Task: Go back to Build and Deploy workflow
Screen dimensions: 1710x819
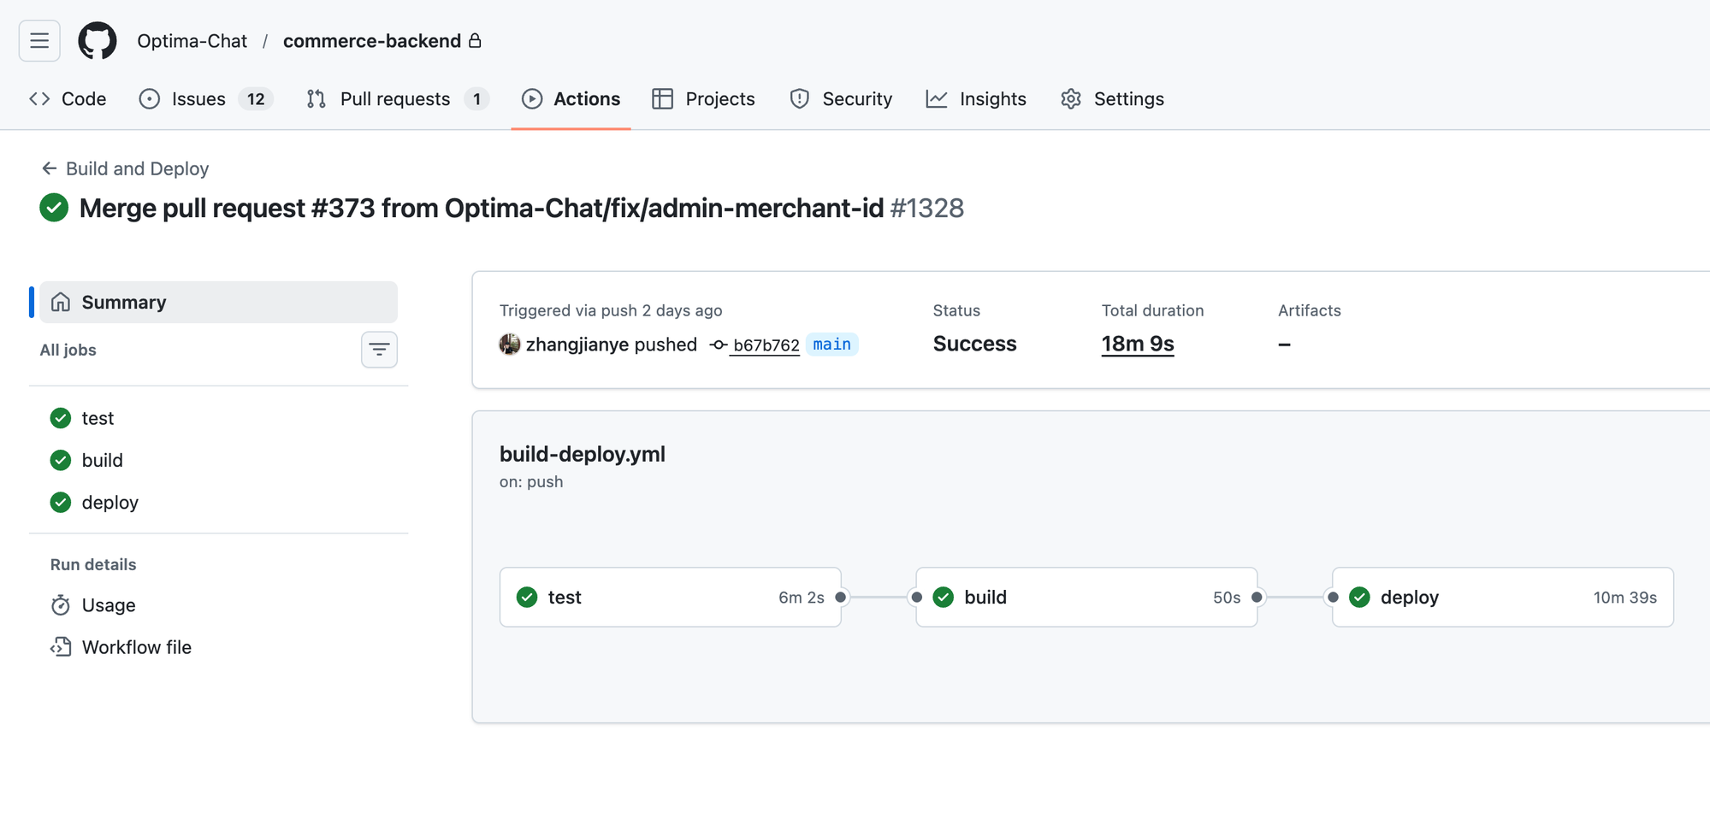Action: [137, 168]
